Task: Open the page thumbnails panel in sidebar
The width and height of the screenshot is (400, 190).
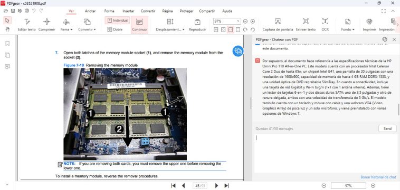Action: (7, 55)
